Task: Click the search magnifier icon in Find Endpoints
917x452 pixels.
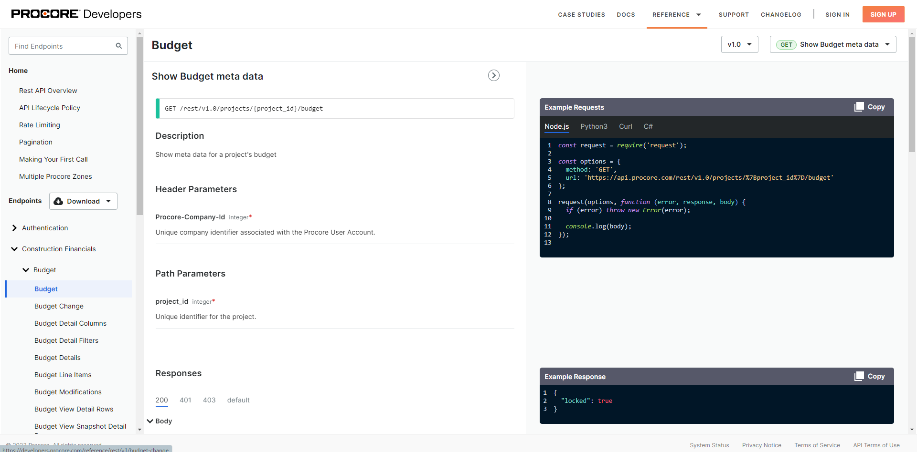Action: [118, 46]
